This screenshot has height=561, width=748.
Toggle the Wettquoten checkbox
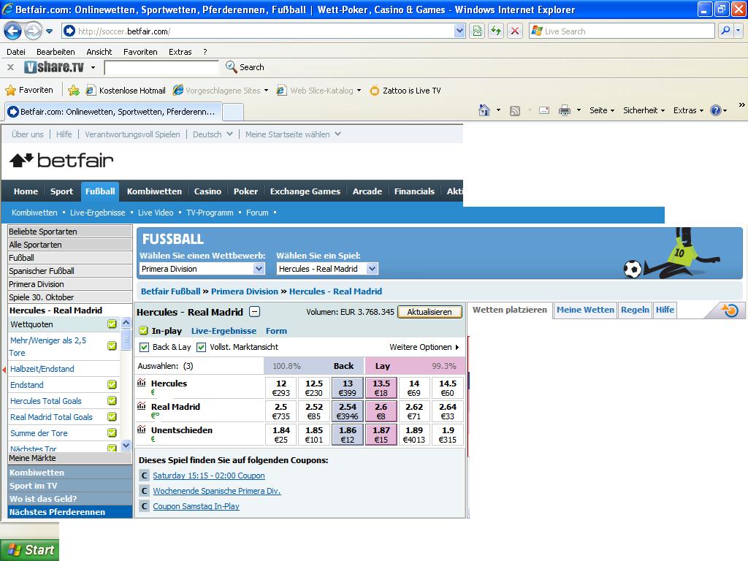click(x=112, y=324)
